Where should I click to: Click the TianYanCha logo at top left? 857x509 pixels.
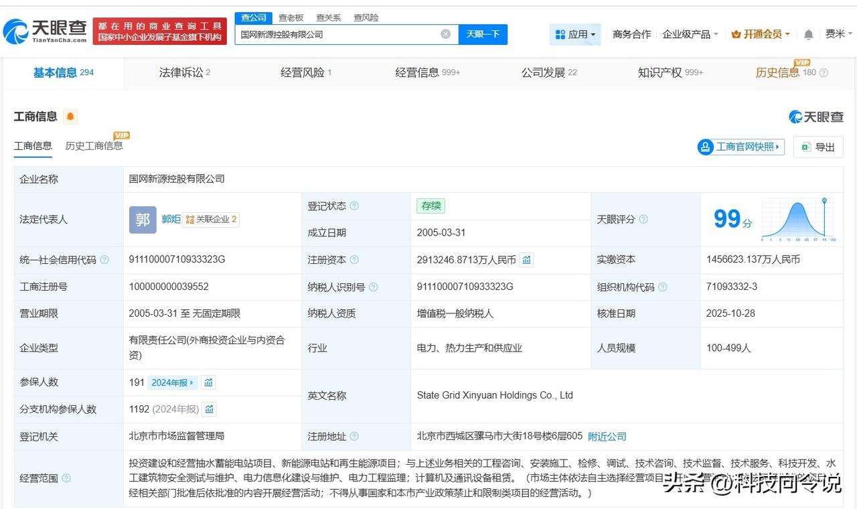coord(45,31)
